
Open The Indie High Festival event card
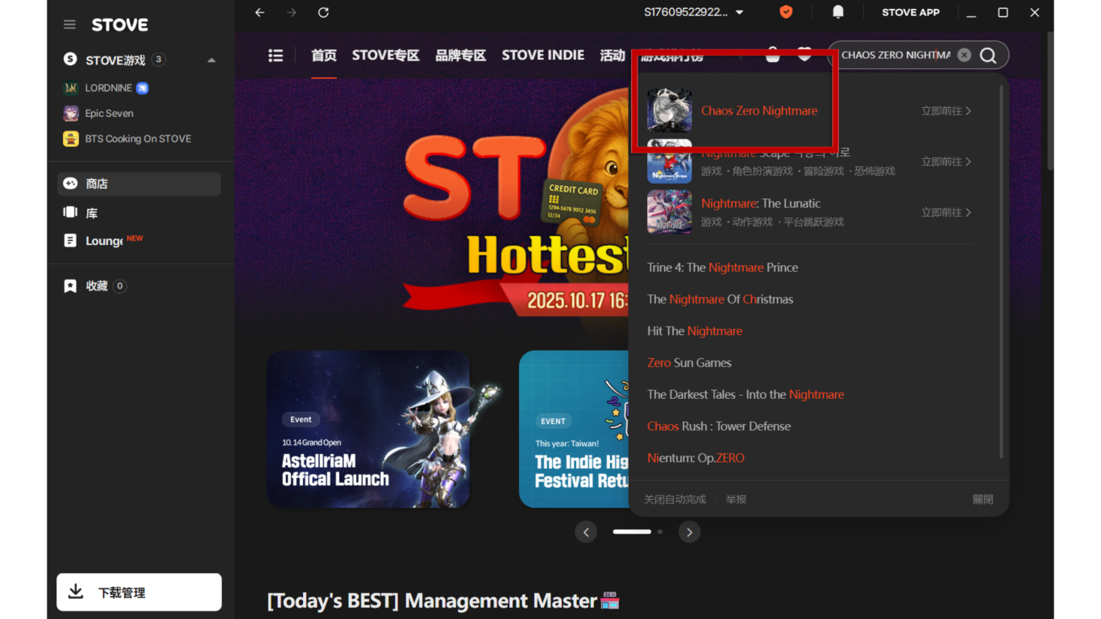574,430
